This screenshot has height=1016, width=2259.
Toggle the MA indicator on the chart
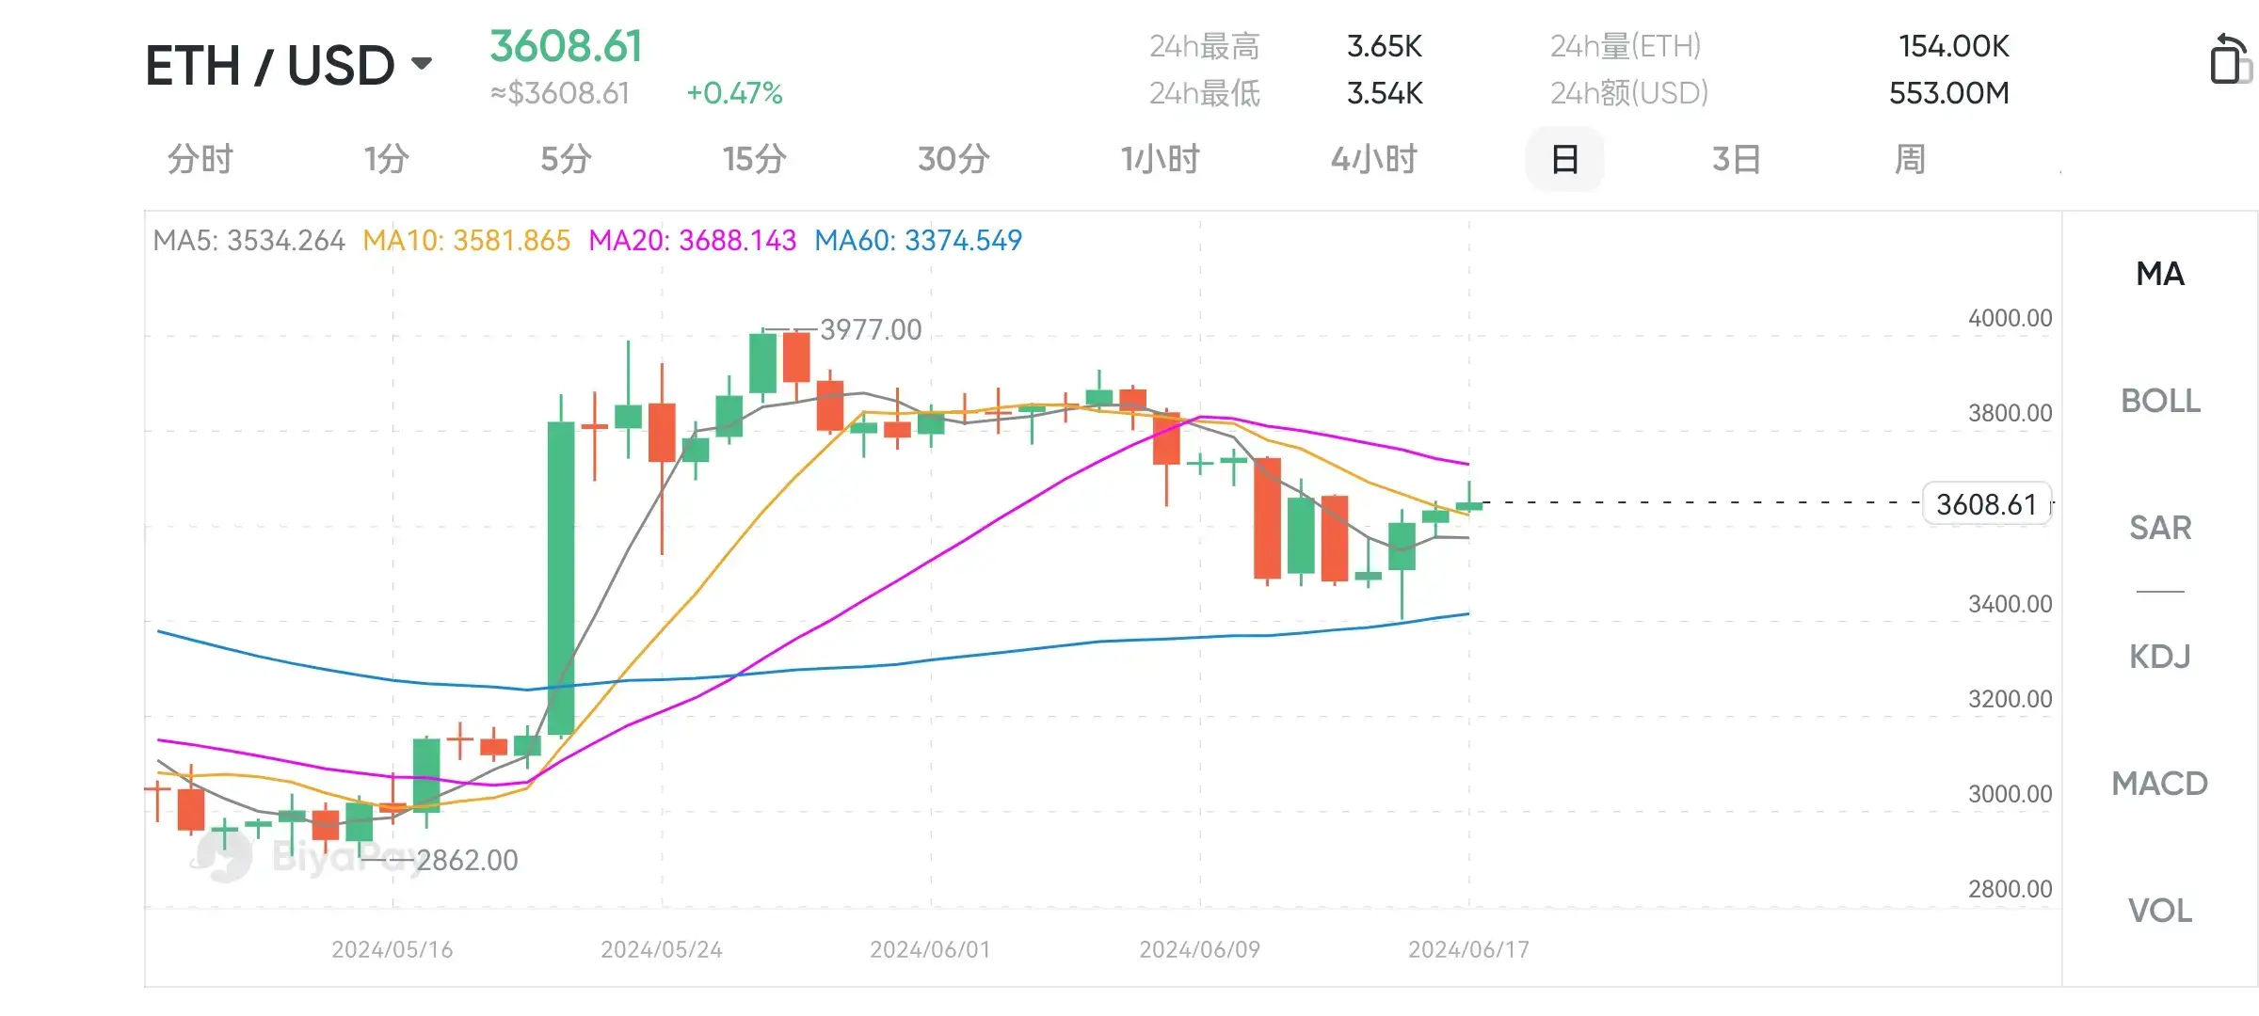click(x=2160, y=274)
